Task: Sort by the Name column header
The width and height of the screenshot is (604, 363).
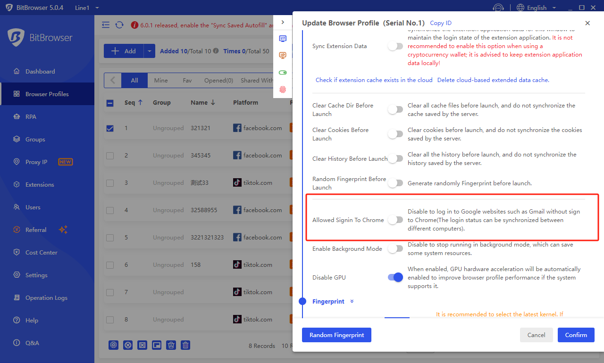Action: click(204, 102)
